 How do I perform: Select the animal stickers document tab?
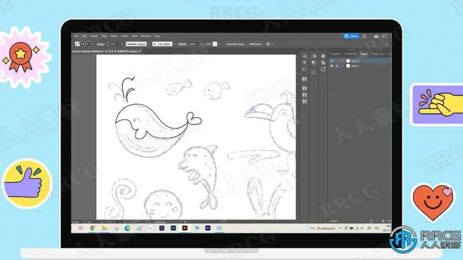pos(105,51)
